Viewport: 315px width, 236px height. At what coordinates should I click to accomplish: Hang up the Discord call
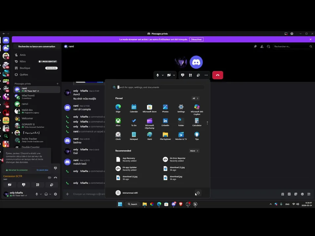(x=218, y=75)
